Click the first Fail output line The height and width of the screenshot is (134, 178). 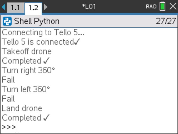8,80
